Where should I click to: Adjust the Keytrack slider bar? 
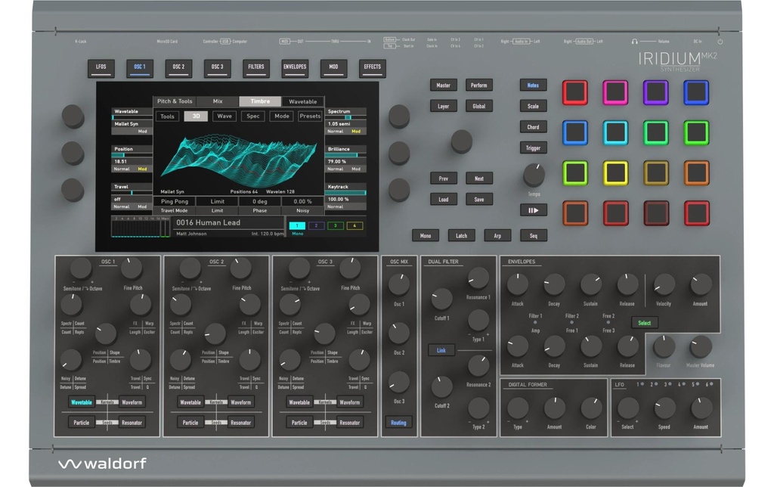(346, 193)
